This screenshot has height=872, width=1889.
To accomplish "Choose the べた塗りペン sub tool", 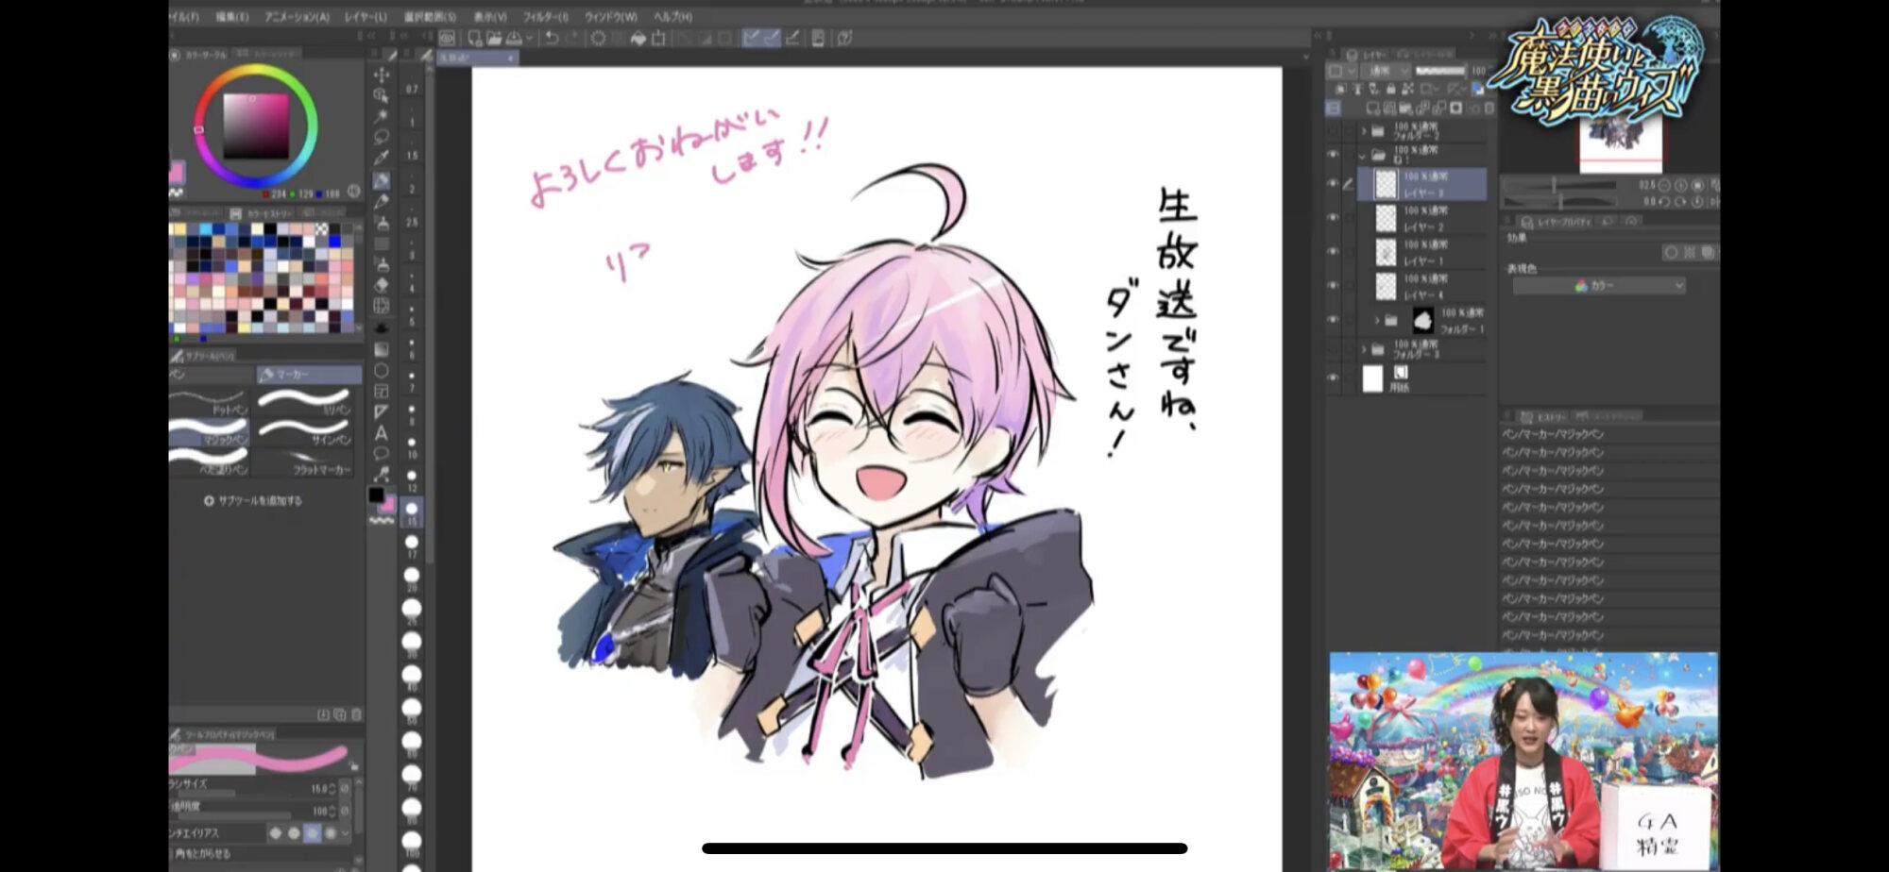I will point(210,461).
